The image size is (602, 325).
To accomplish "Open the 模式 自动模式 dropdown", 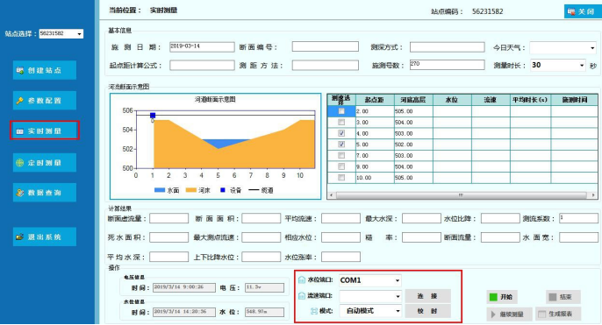I will click(x=398, y=311).
